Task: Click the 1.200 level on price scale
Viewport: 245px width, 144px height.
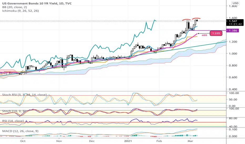Action: click(x=233, y=42)
